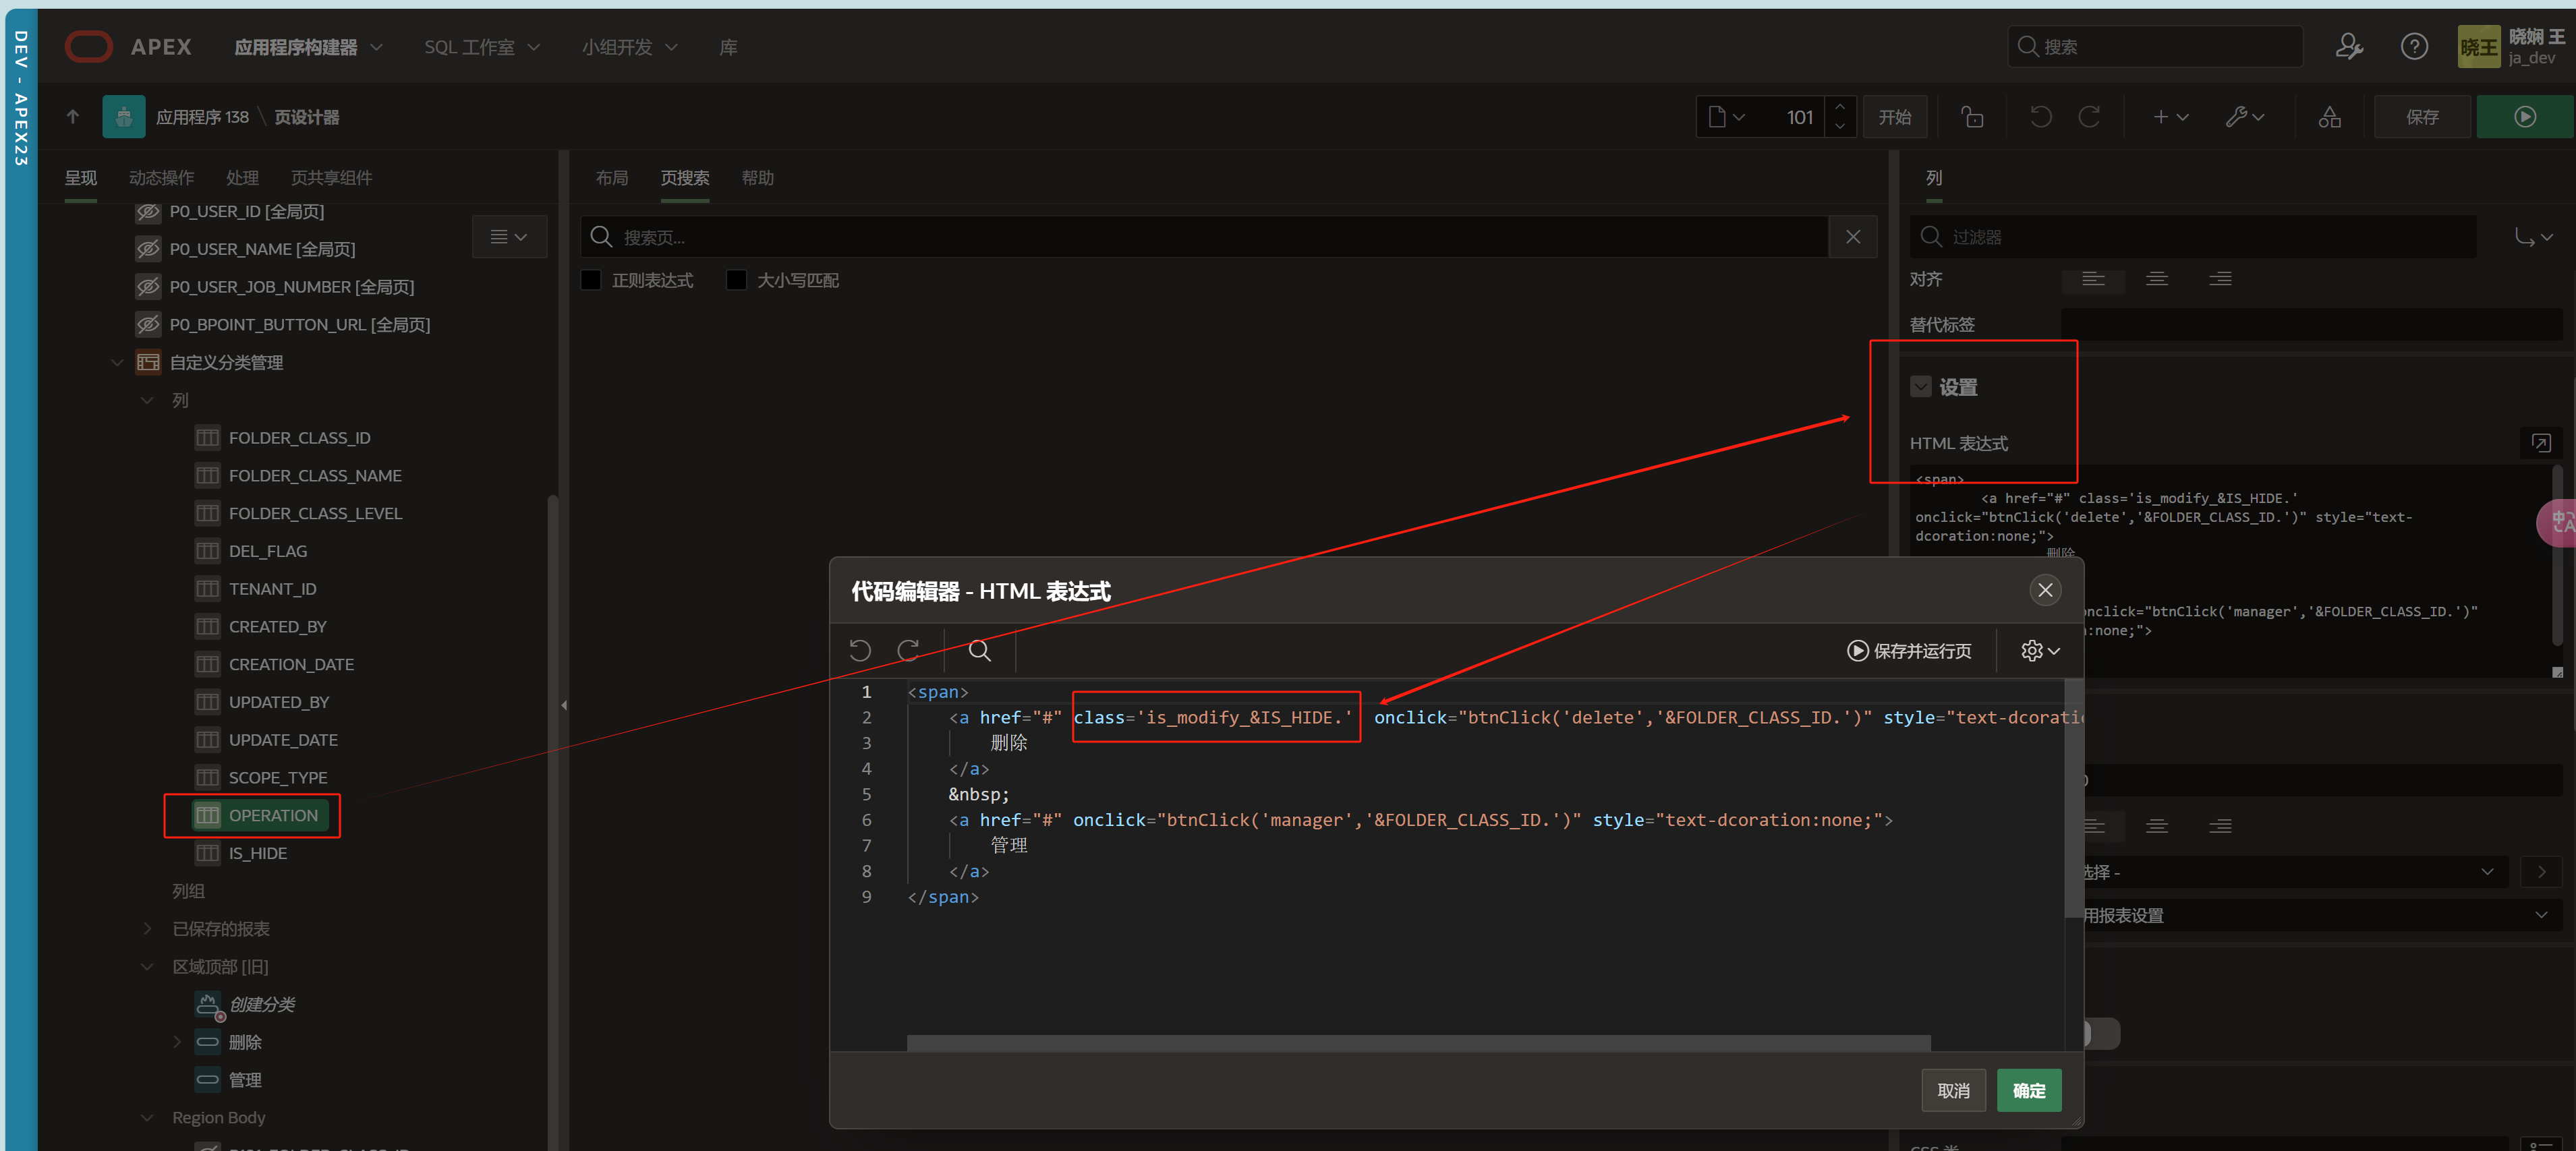Expand the 已保存的报表 tree node
This screenshot has height=1151, width=2576.
point(147,929)
